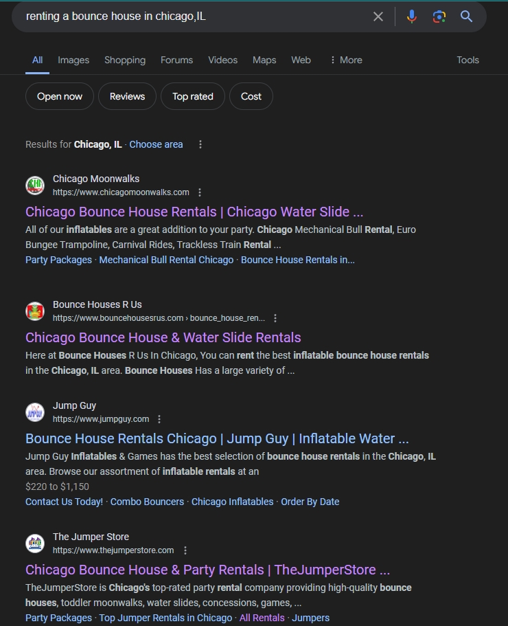This screenshot has width=508, height=626.
Task: Open Google Lens image search icon
Action: (439, 16)
